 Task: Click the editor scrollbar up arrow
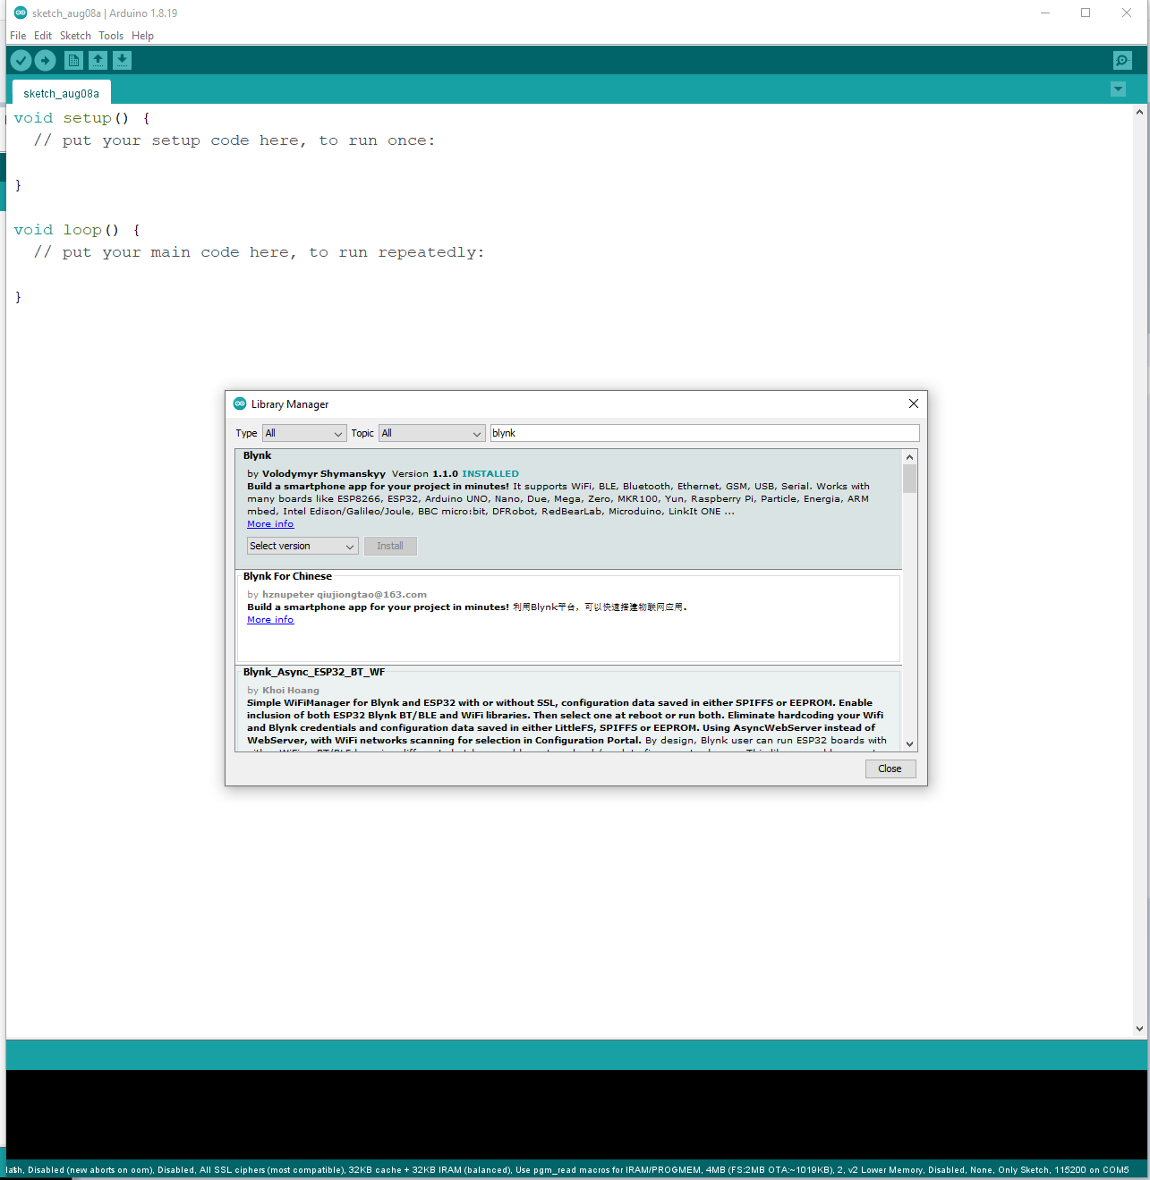pos(1139,112)
